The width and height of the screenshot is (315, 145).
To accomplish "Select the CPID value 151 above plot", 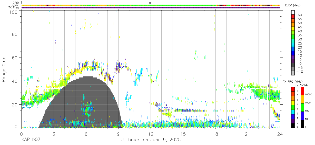I will (151, 3).
